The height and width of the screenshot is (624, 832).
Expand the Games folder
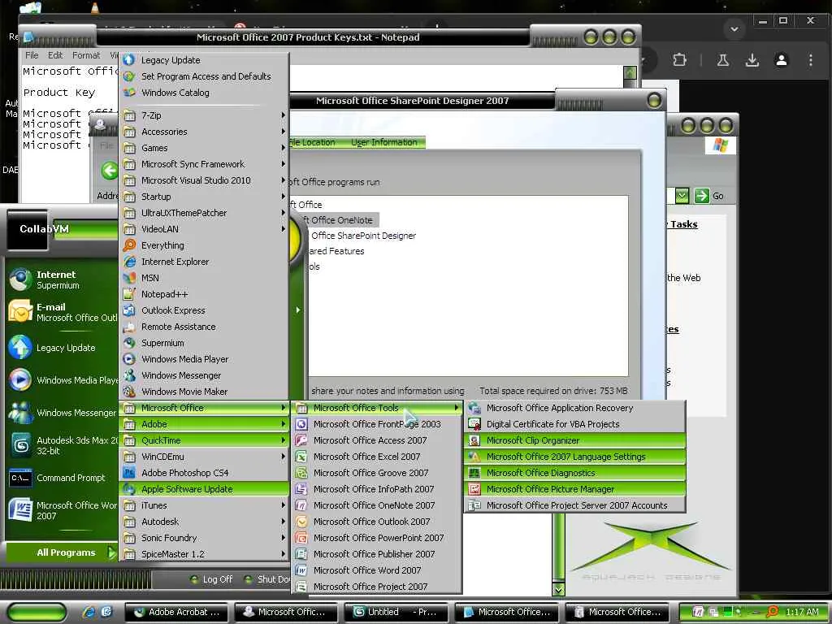[204, 148]
